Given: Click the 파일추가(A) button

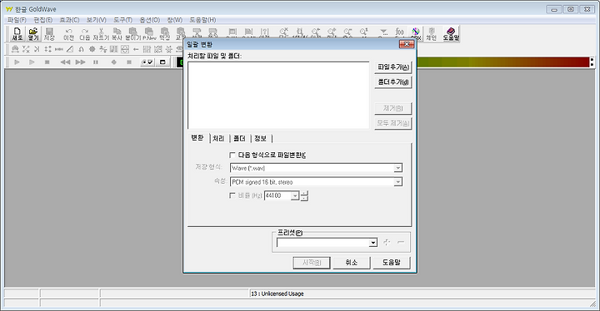Looking at the screenshot, I should [393, 67].
